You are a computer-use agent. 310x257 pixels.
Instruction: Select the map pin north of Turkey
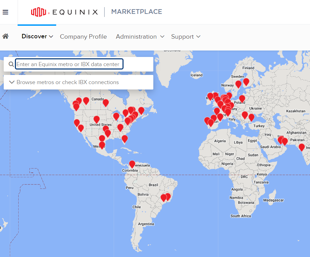pyautogui.click(x=251, y=117)
